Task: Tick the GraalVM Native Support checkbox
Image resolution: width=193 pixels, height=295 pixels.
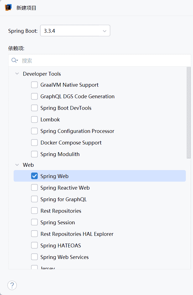Action: pyautogui.click(x=34, y=85)
